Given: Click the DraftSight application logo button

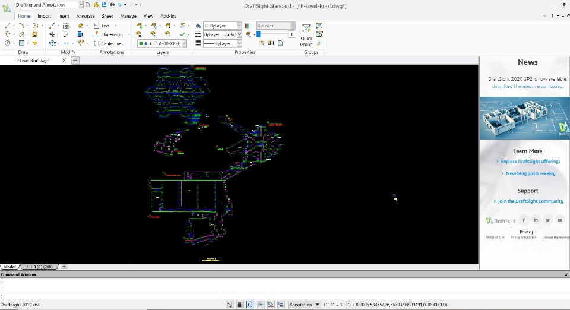Looking at the screenshot, I should [x=7, y=8].
